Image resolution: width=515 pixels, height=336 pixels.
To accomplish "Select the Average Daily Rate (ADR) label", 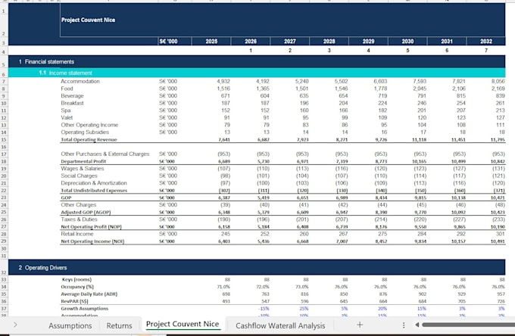I will [x=89, y=294].
